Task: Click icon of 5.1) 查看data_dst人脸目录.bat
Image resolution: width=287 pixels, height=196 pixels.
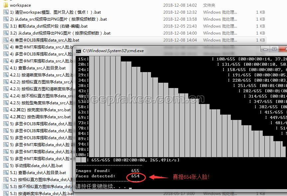Action: (x=6, y=172)
